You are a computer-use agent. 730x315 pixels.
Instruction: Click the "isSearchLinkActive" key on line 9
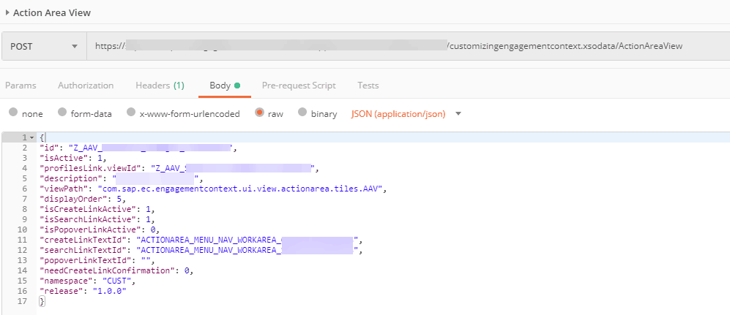click(89, 219)
